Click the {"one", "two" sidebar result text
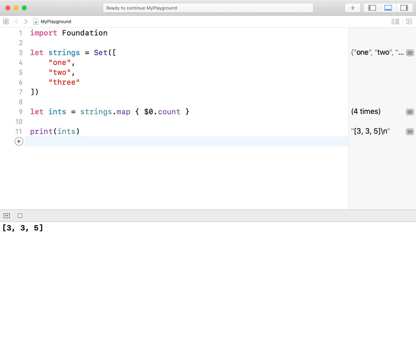 pos(377,52)
